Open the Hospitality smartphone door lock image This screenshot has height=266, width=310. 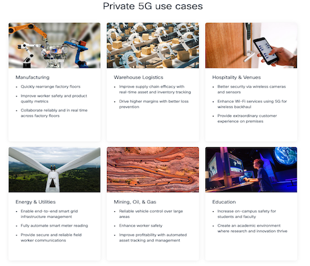(x=251, y=46)
